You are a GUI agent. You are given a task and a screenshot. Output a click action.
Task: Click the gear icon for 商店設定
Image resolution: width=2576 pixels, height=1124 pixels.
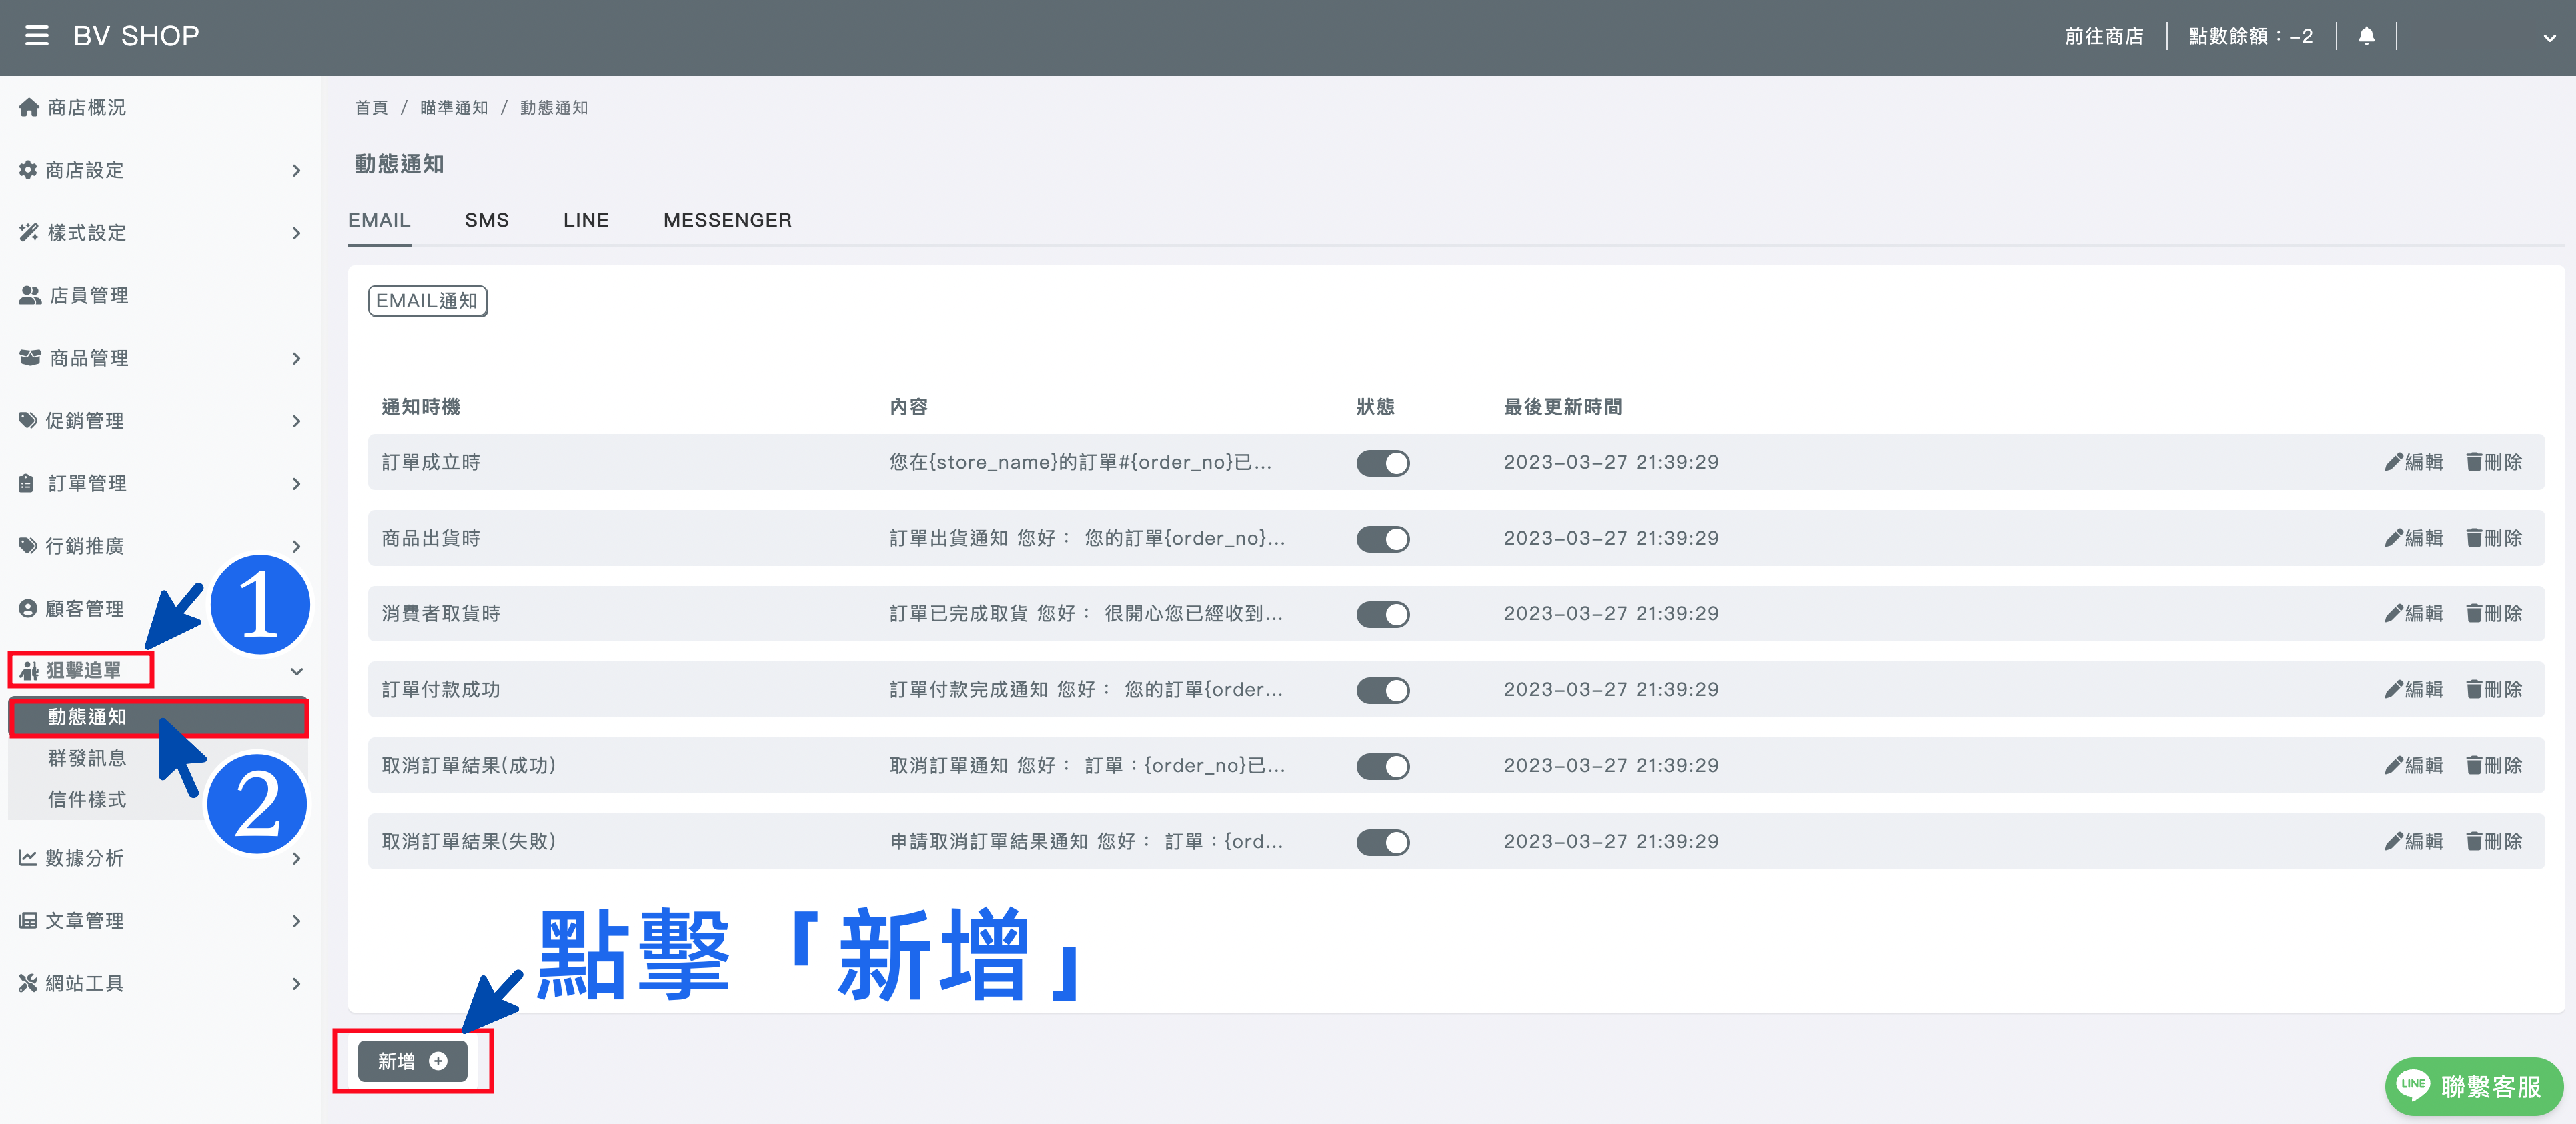28,170
